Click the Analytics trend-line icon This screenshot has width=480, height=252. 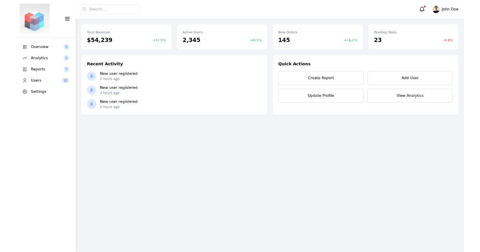[x=24, y=58]
